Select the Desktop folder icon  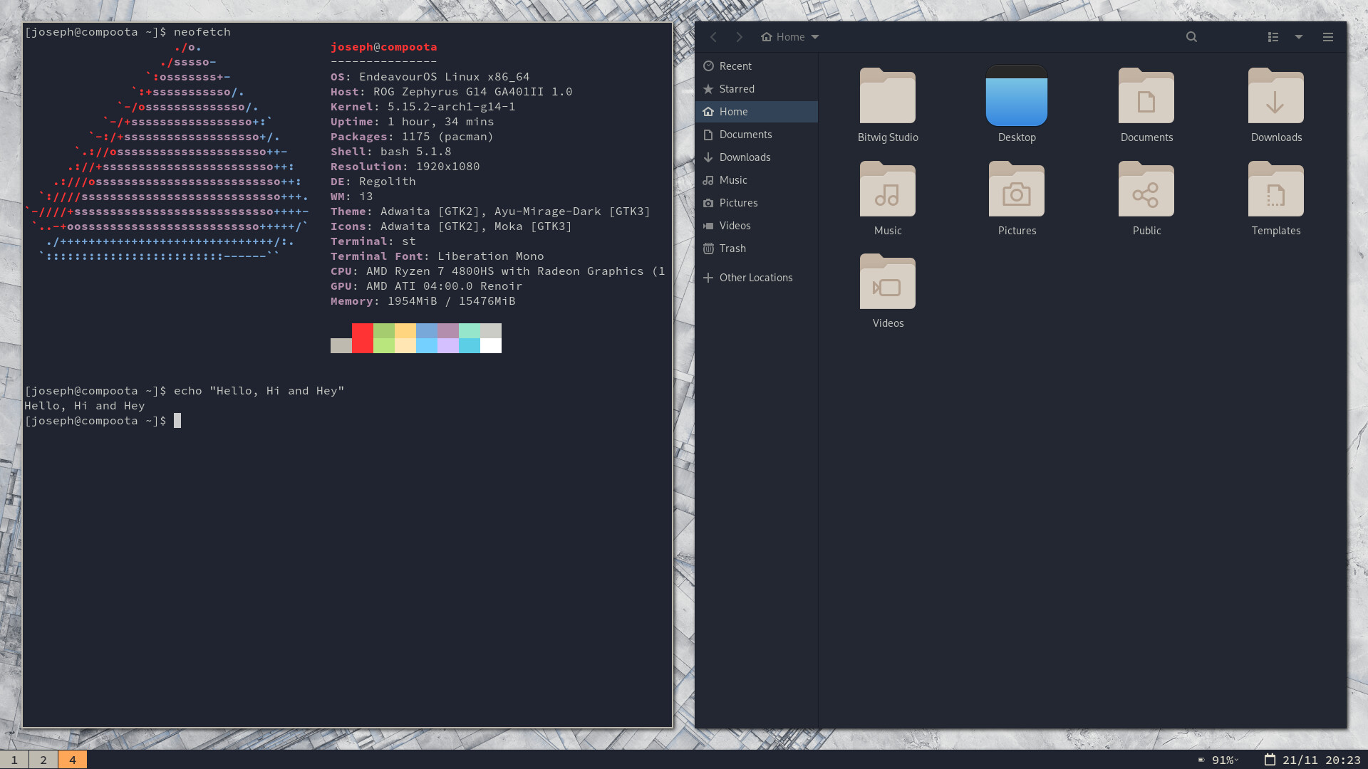(x=1017, y=96)
